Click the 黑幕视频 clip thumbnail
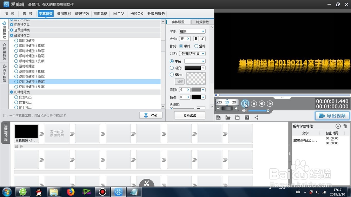This screenshot has width=351, height=197. click(x=26, y=131)
